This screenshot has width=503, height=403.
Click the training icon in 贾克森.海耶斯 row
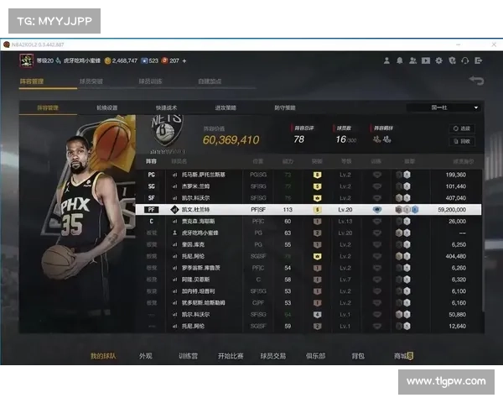pyautogui.click(x=377, y=222)
